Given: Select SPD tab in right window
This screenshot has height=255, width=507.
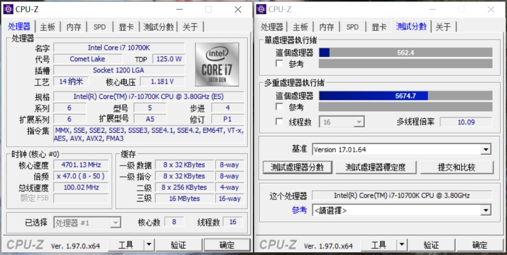Looking at the screenshot, I should [352, 27].
